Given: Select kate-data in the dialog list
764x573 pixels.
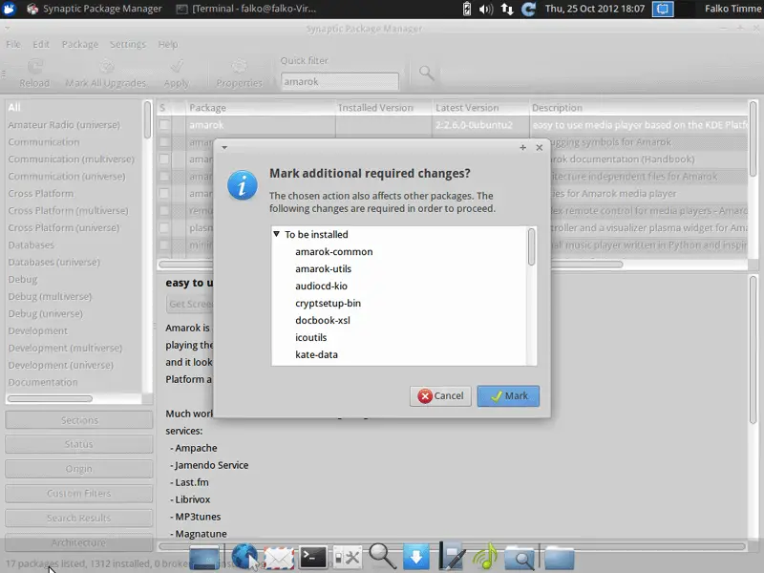Looking at the screenshot, I should (316, 354).
